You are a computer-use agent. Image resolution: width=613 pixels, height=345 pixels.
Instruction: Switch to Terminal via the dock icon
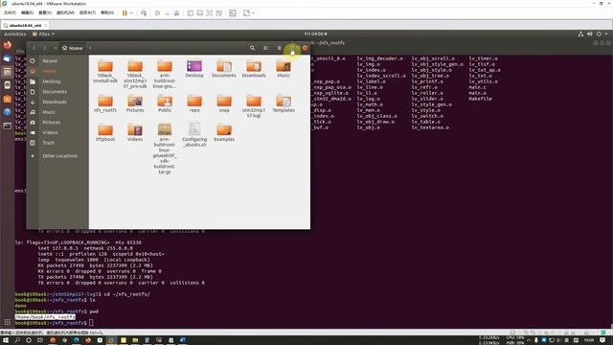click(x=8, y=126)
